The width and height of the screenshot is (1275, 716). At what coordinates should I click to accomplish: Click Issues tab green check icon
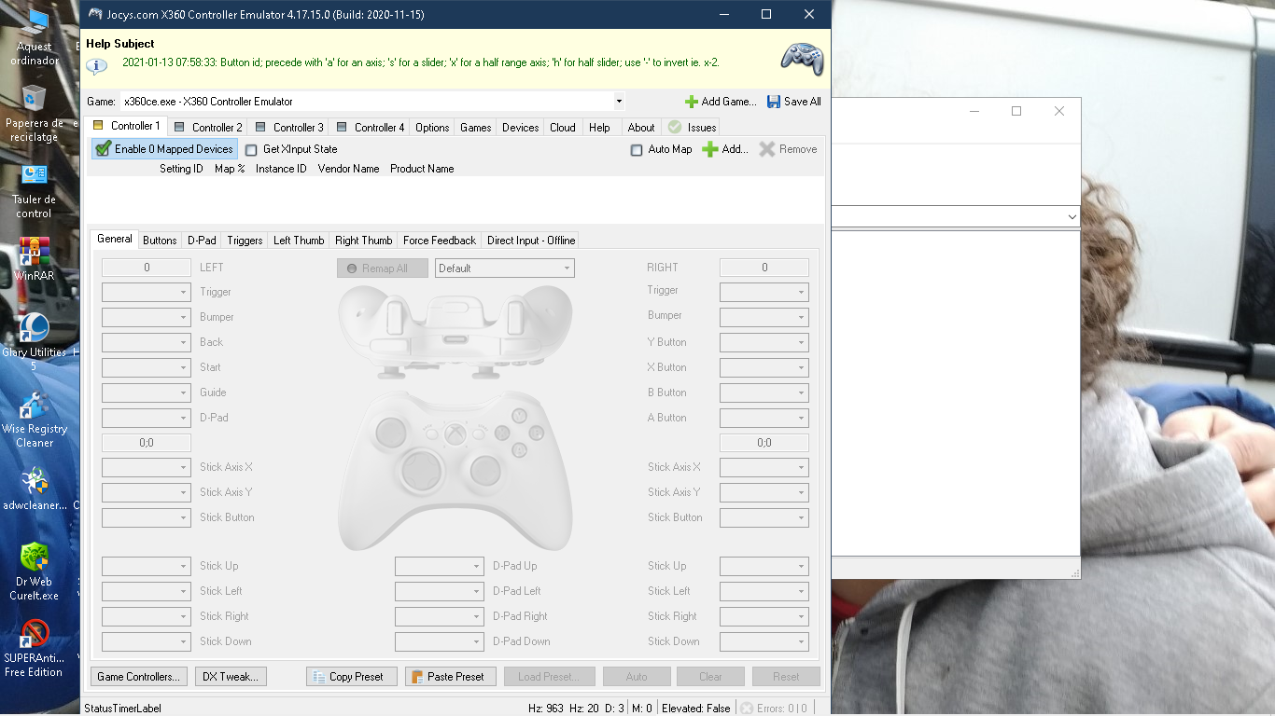(675, 128)
